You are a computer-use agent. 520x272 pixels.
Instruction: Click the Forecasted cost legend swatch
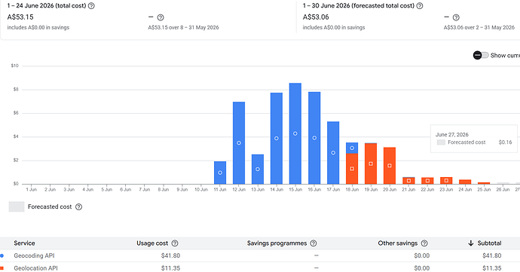point(17,206)
